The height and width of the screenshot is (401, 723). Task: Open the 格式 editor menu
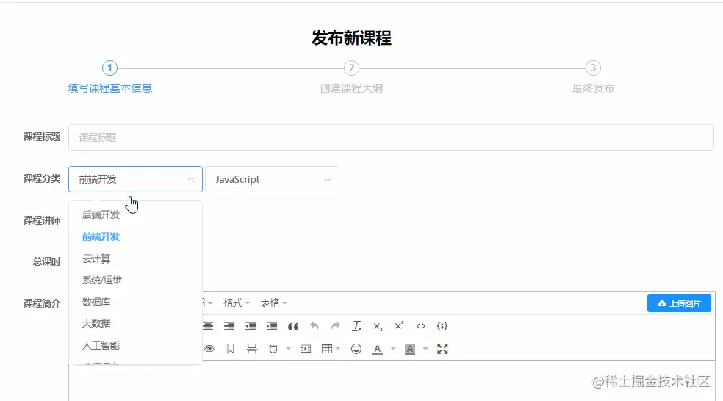pos(236,303)
